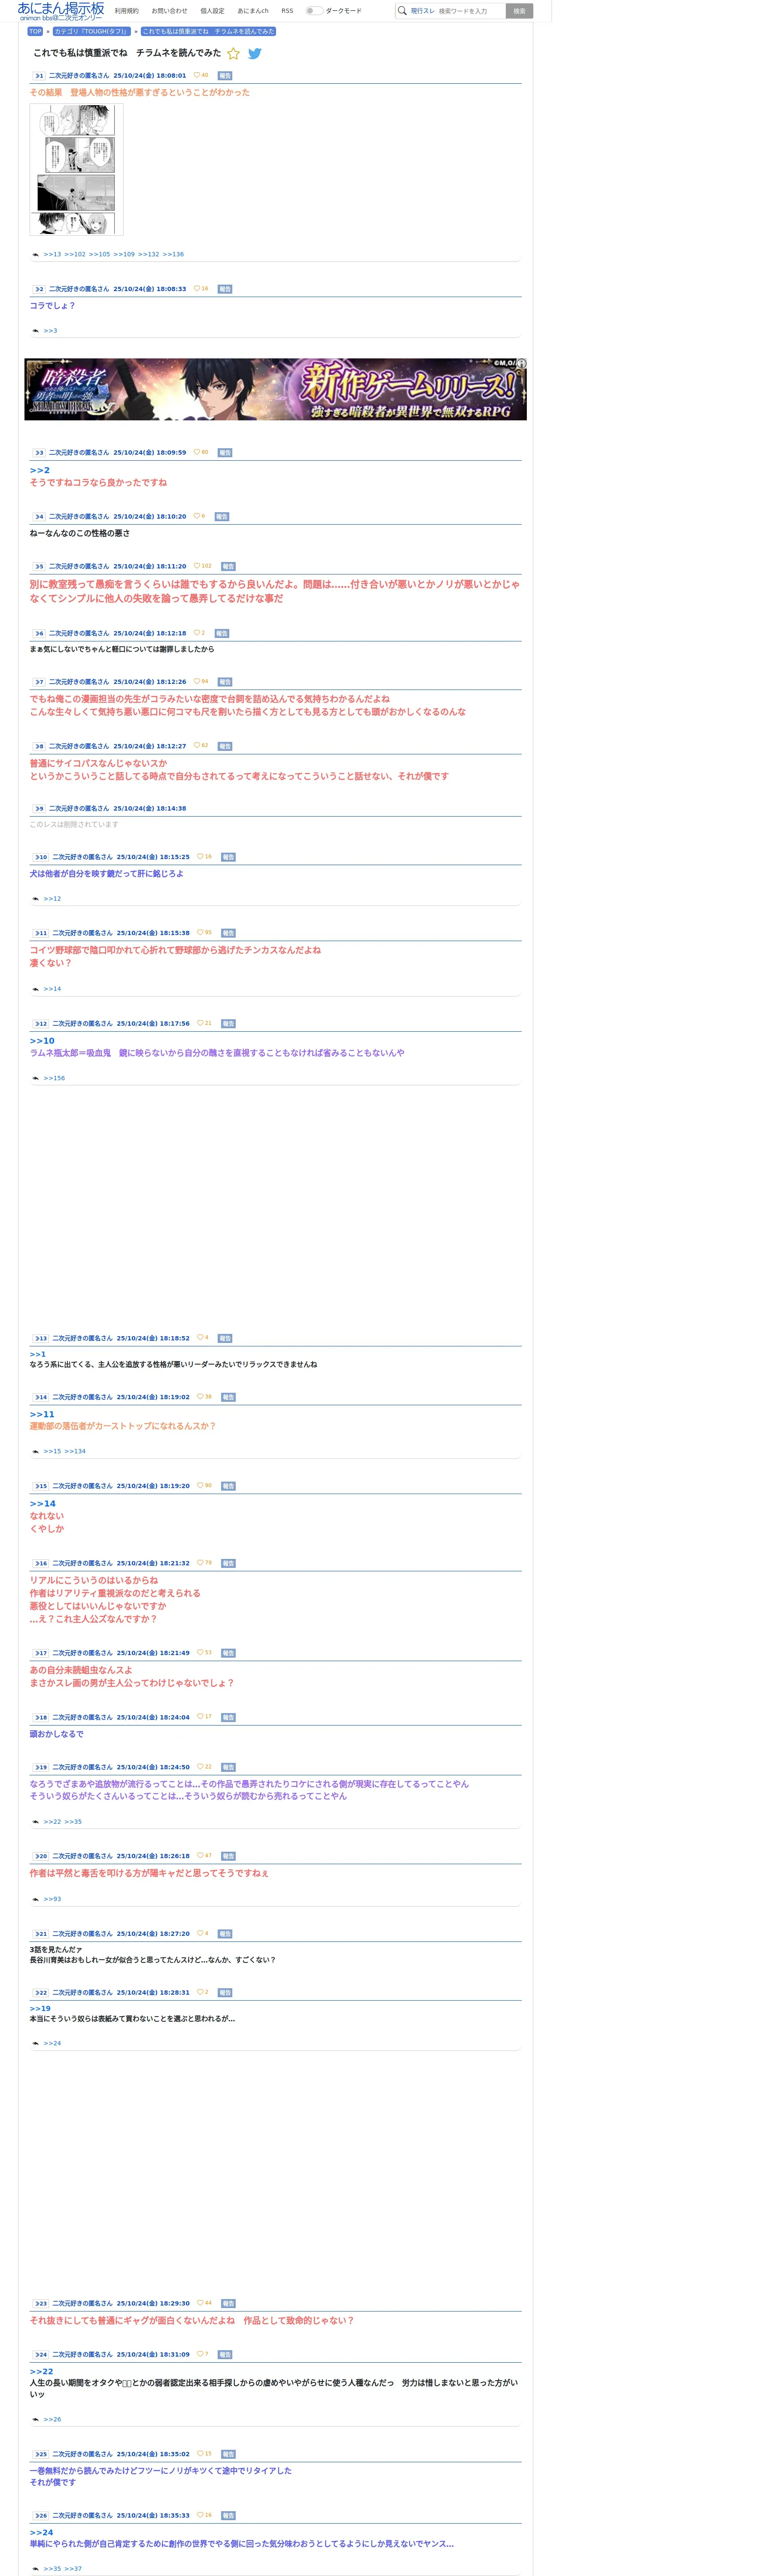Click the post number 9 label

click(x=39, y=809)
